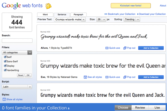This screenshot has width=167, height=111.
Task: Click the Show all styles icon in sidebar
Action: [4, 99]
